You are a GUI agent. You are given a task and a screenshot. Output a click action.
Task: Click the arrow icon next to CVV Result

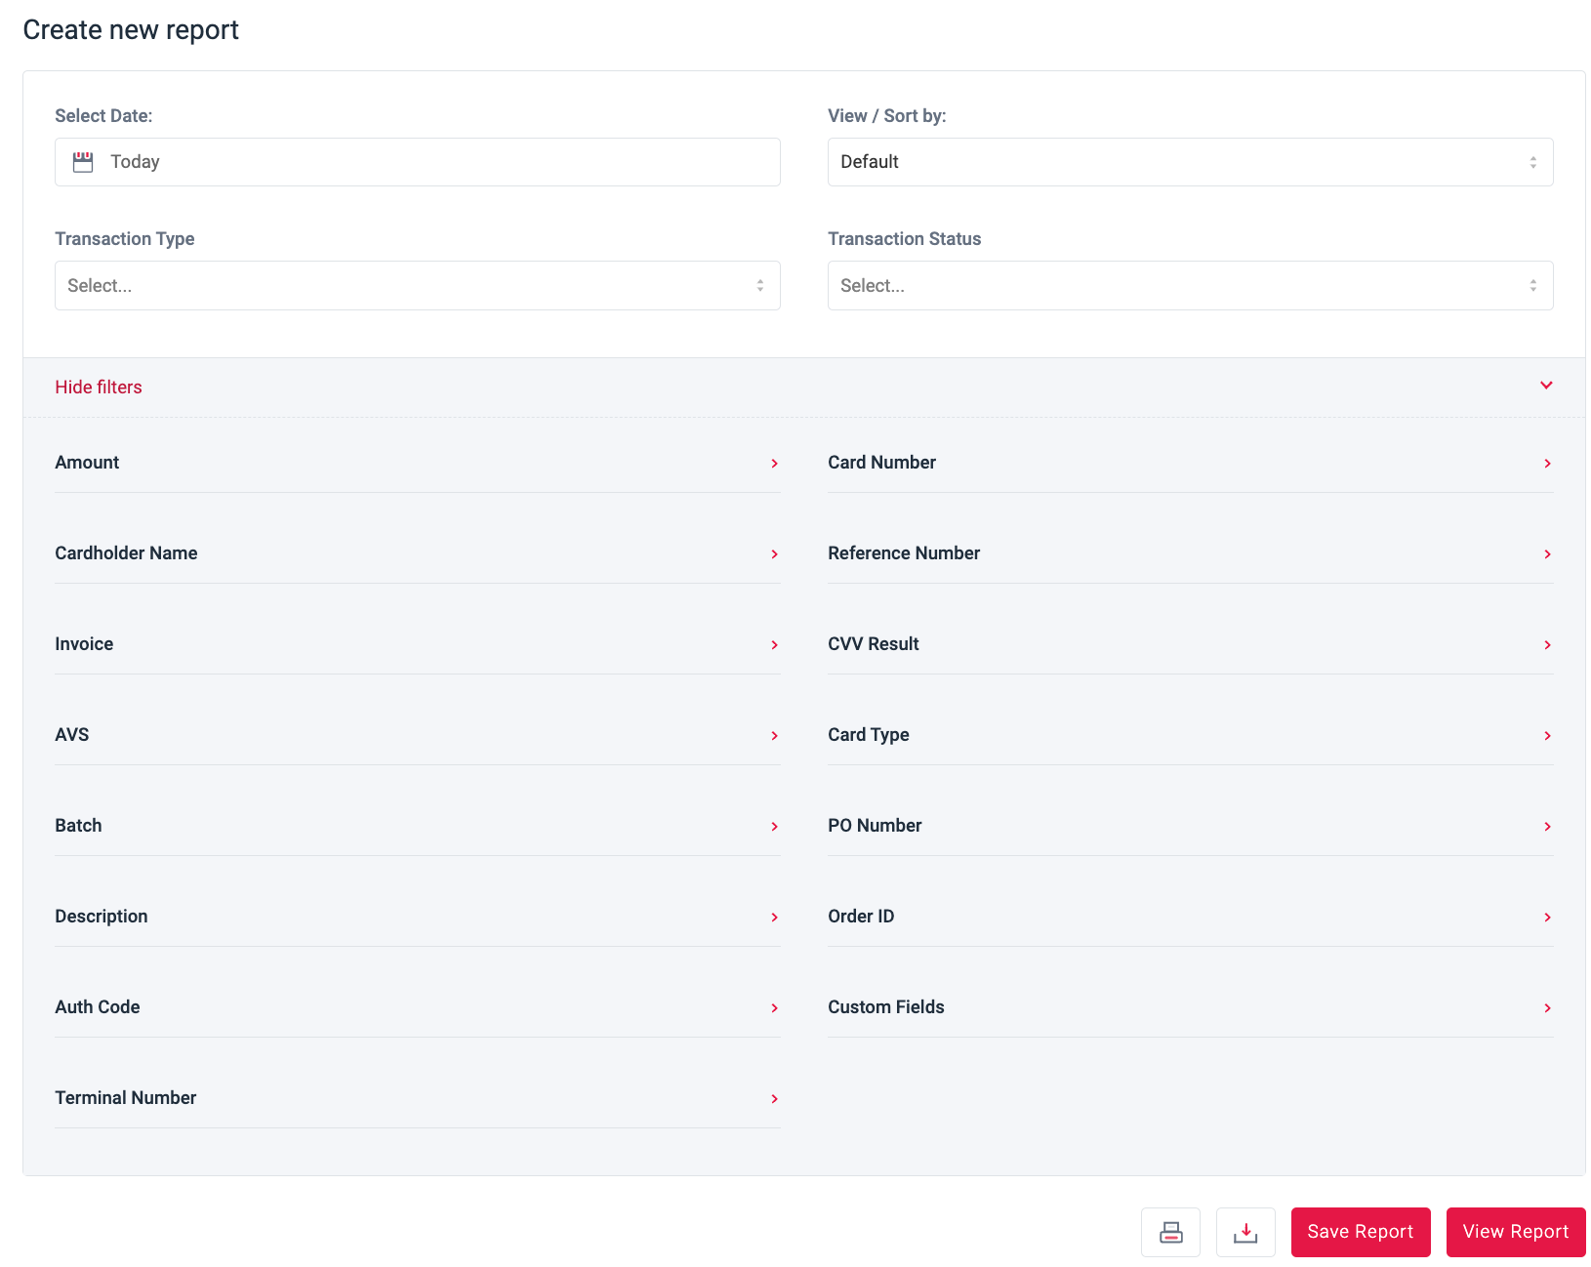[1547, 645]
